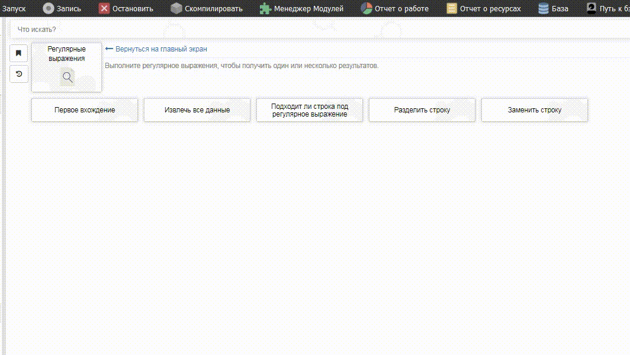Select Первое вхождение action
The width and height of the screenshot is (630, 355).
coord(85,110)
